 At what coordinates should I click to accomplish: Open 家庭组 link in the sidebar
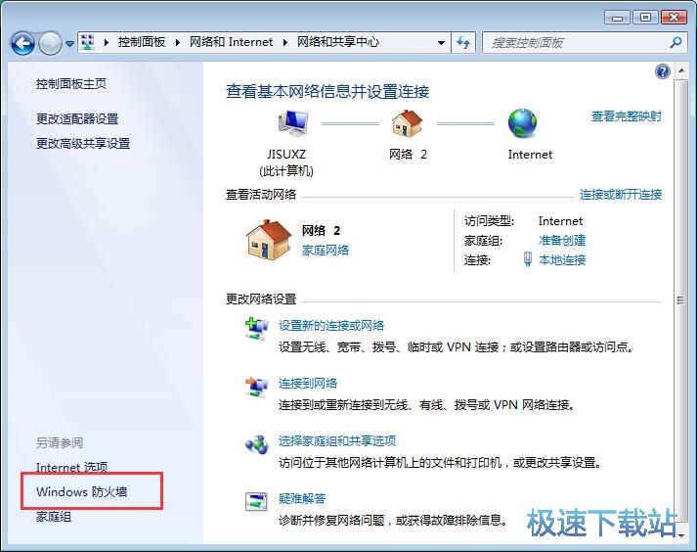tap(54, 517)
